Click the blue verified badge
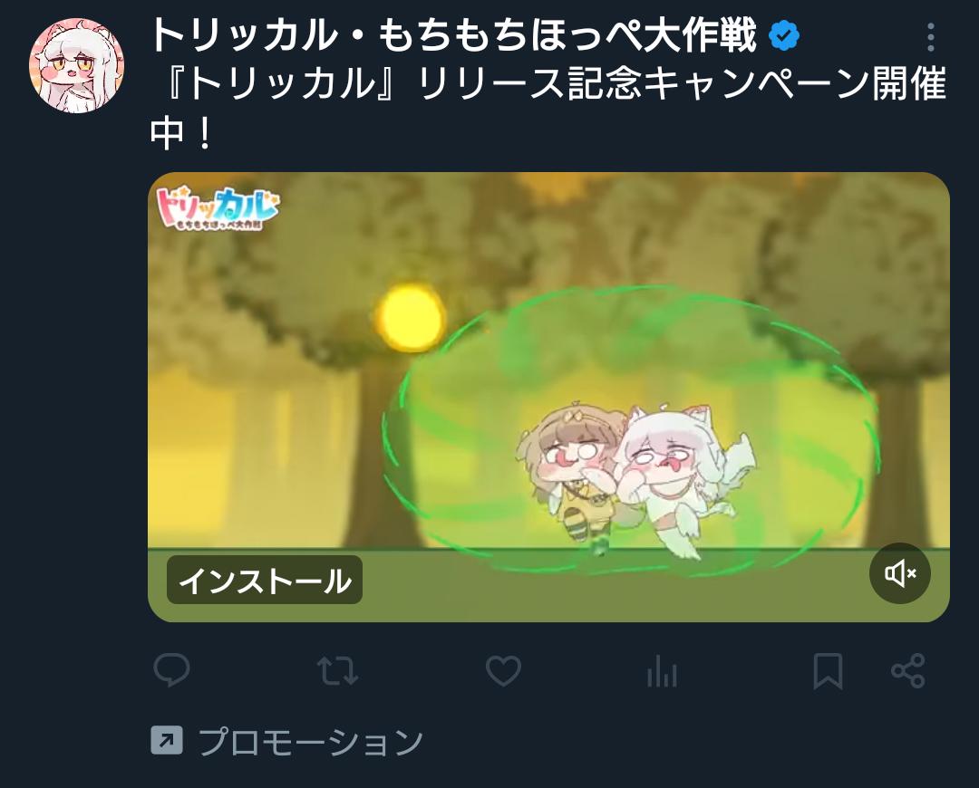Image resolution: width=979 pixels, height=788 pixels. click(x=784, y=35)
